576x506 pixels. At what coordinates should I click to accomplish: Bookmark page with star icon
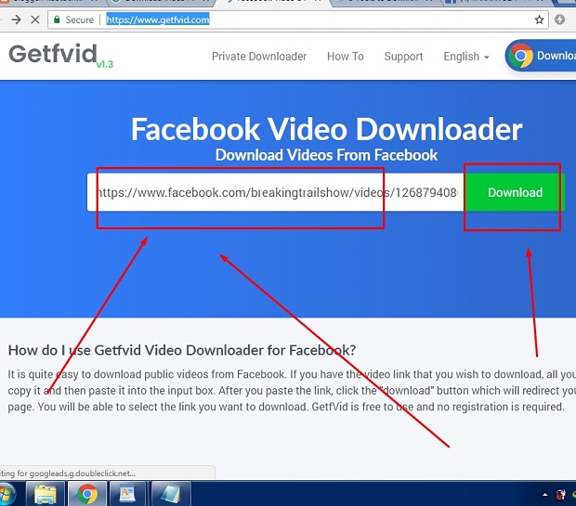(539, 19)
